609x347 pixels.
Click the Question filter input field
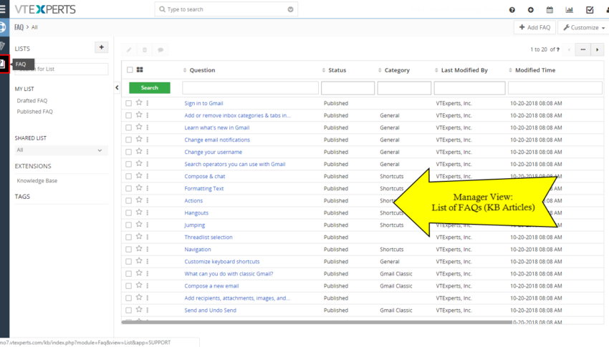[250, 88]
